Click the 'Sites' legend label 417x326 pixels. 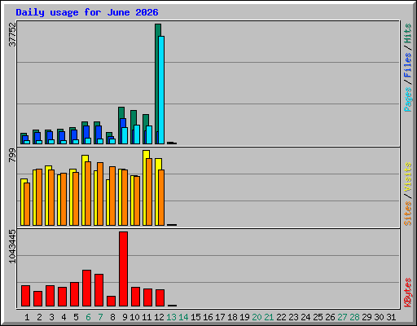click(x=408, y=214)
